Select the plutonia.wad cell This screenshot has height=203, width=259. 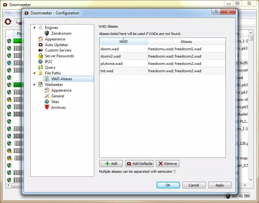pyautogui.click(x=123, y=63)
